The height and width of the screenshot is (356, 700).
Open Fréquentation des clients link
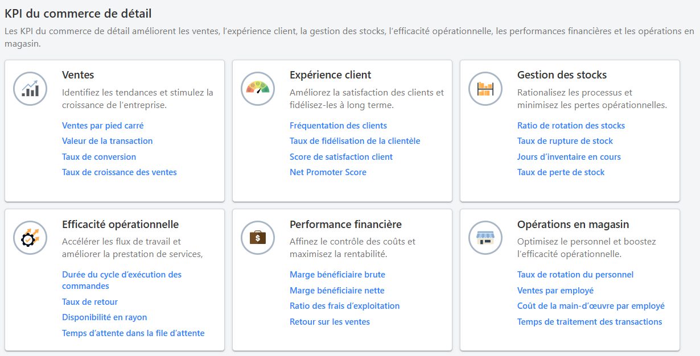(x=338, y=126)
